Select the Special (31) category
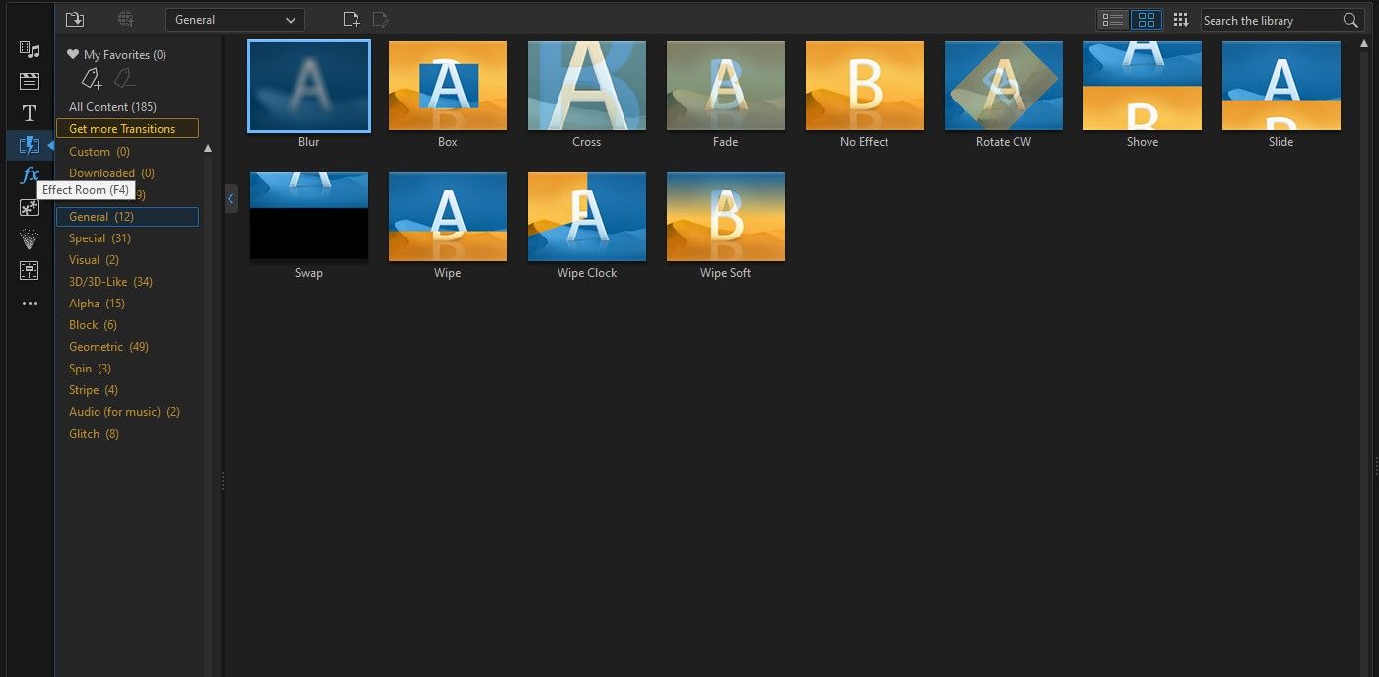This screenshot has height=677, width=1379. (99, 238)
